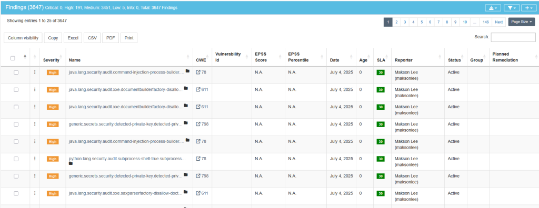Focus the Search input field
539x208 pixels.
513,37
